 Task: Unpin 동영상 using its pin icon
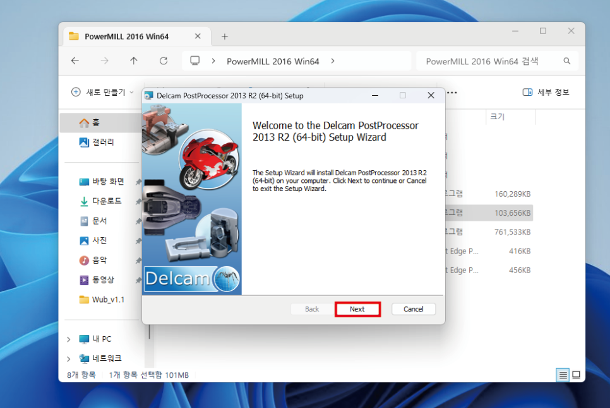pos(138,280)
